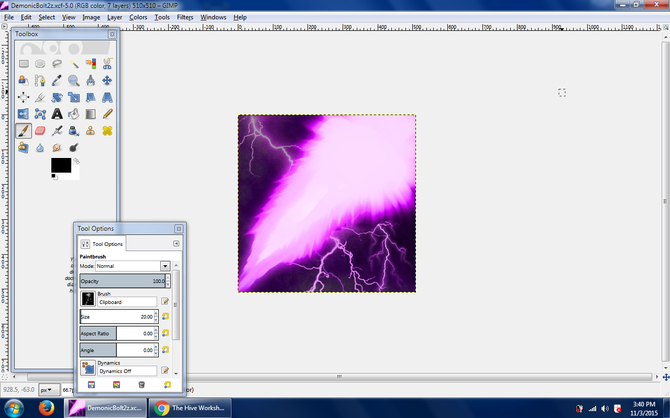Select the Paintbrush tool
Viewport: 670px width, 418px height.
[24, 131]
